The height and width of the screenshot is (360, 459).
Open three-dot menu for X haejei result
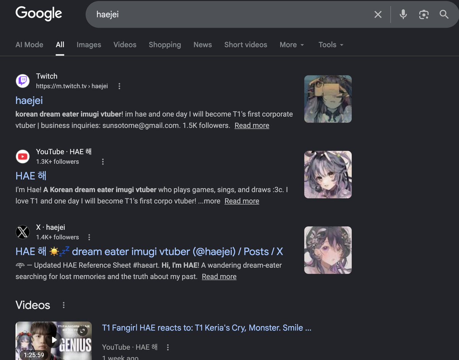(x=89, y=237)
